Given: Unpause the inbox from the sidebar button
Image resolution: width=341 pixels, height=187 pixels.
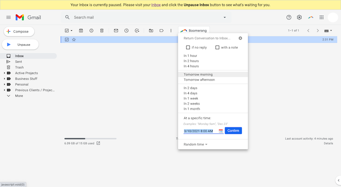Looking at the screenshot, I should point(20,45).
